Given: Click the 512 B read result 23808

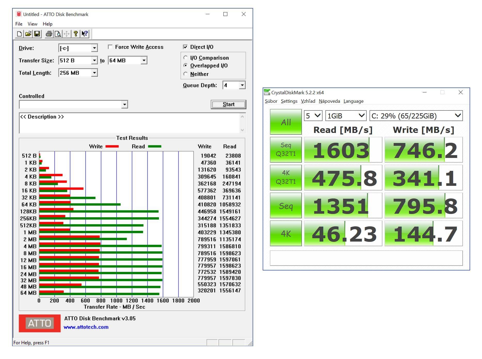Looking at the screenshot, I should [233, 156].
